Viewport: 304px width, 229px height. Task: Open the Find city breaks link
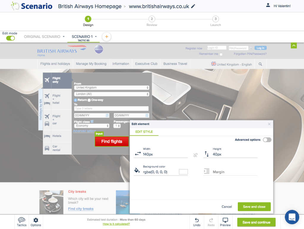click(x=81, y=209)
